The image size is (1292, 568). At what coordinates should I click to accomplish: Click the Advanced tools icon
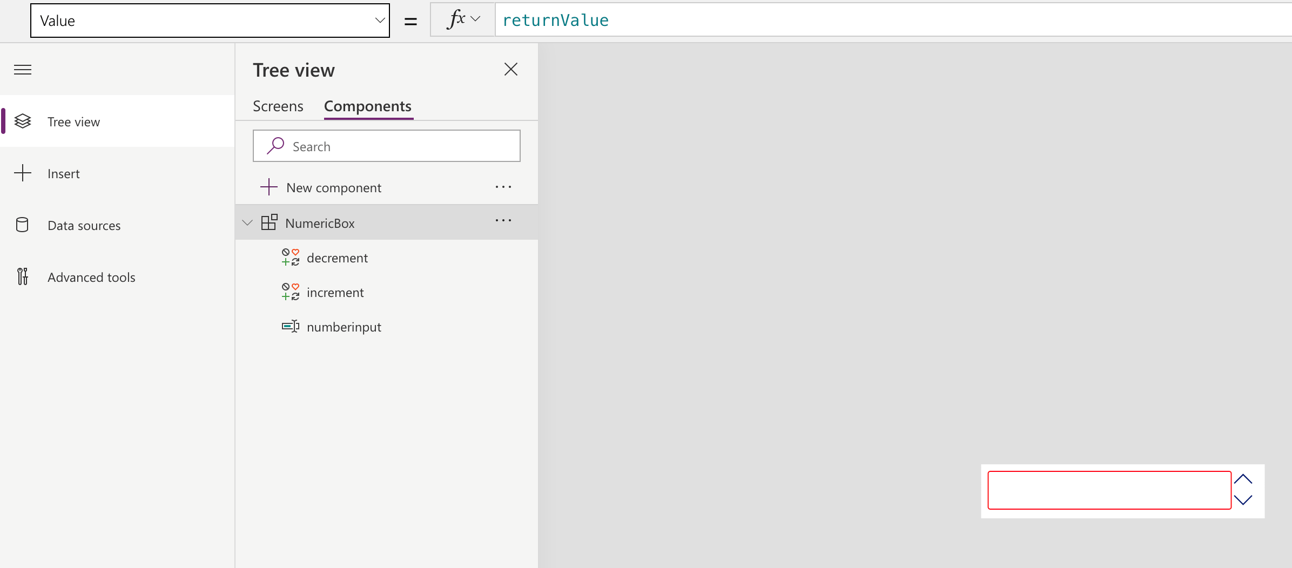22,276
